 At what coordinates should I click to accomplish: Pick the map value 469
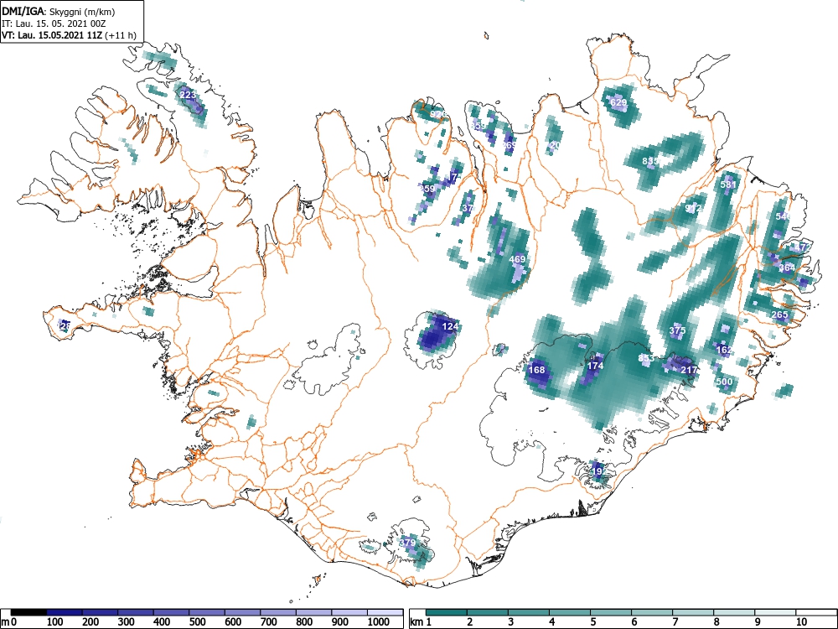[x=517, y=259]
